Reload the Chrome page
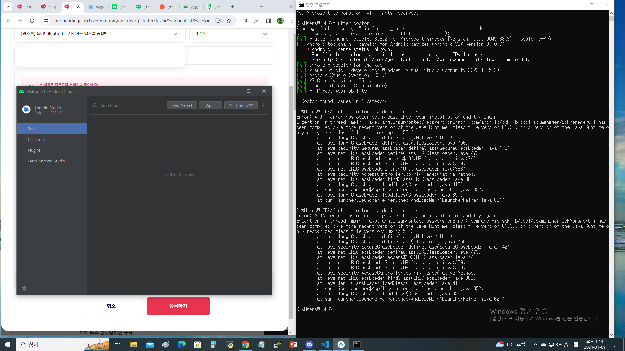Viewport: 625px width, 351px height. [32, 21]
